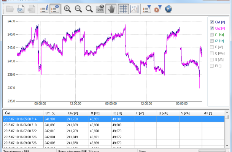
Task: Click the list with info icon
Action: pos(44,8)
